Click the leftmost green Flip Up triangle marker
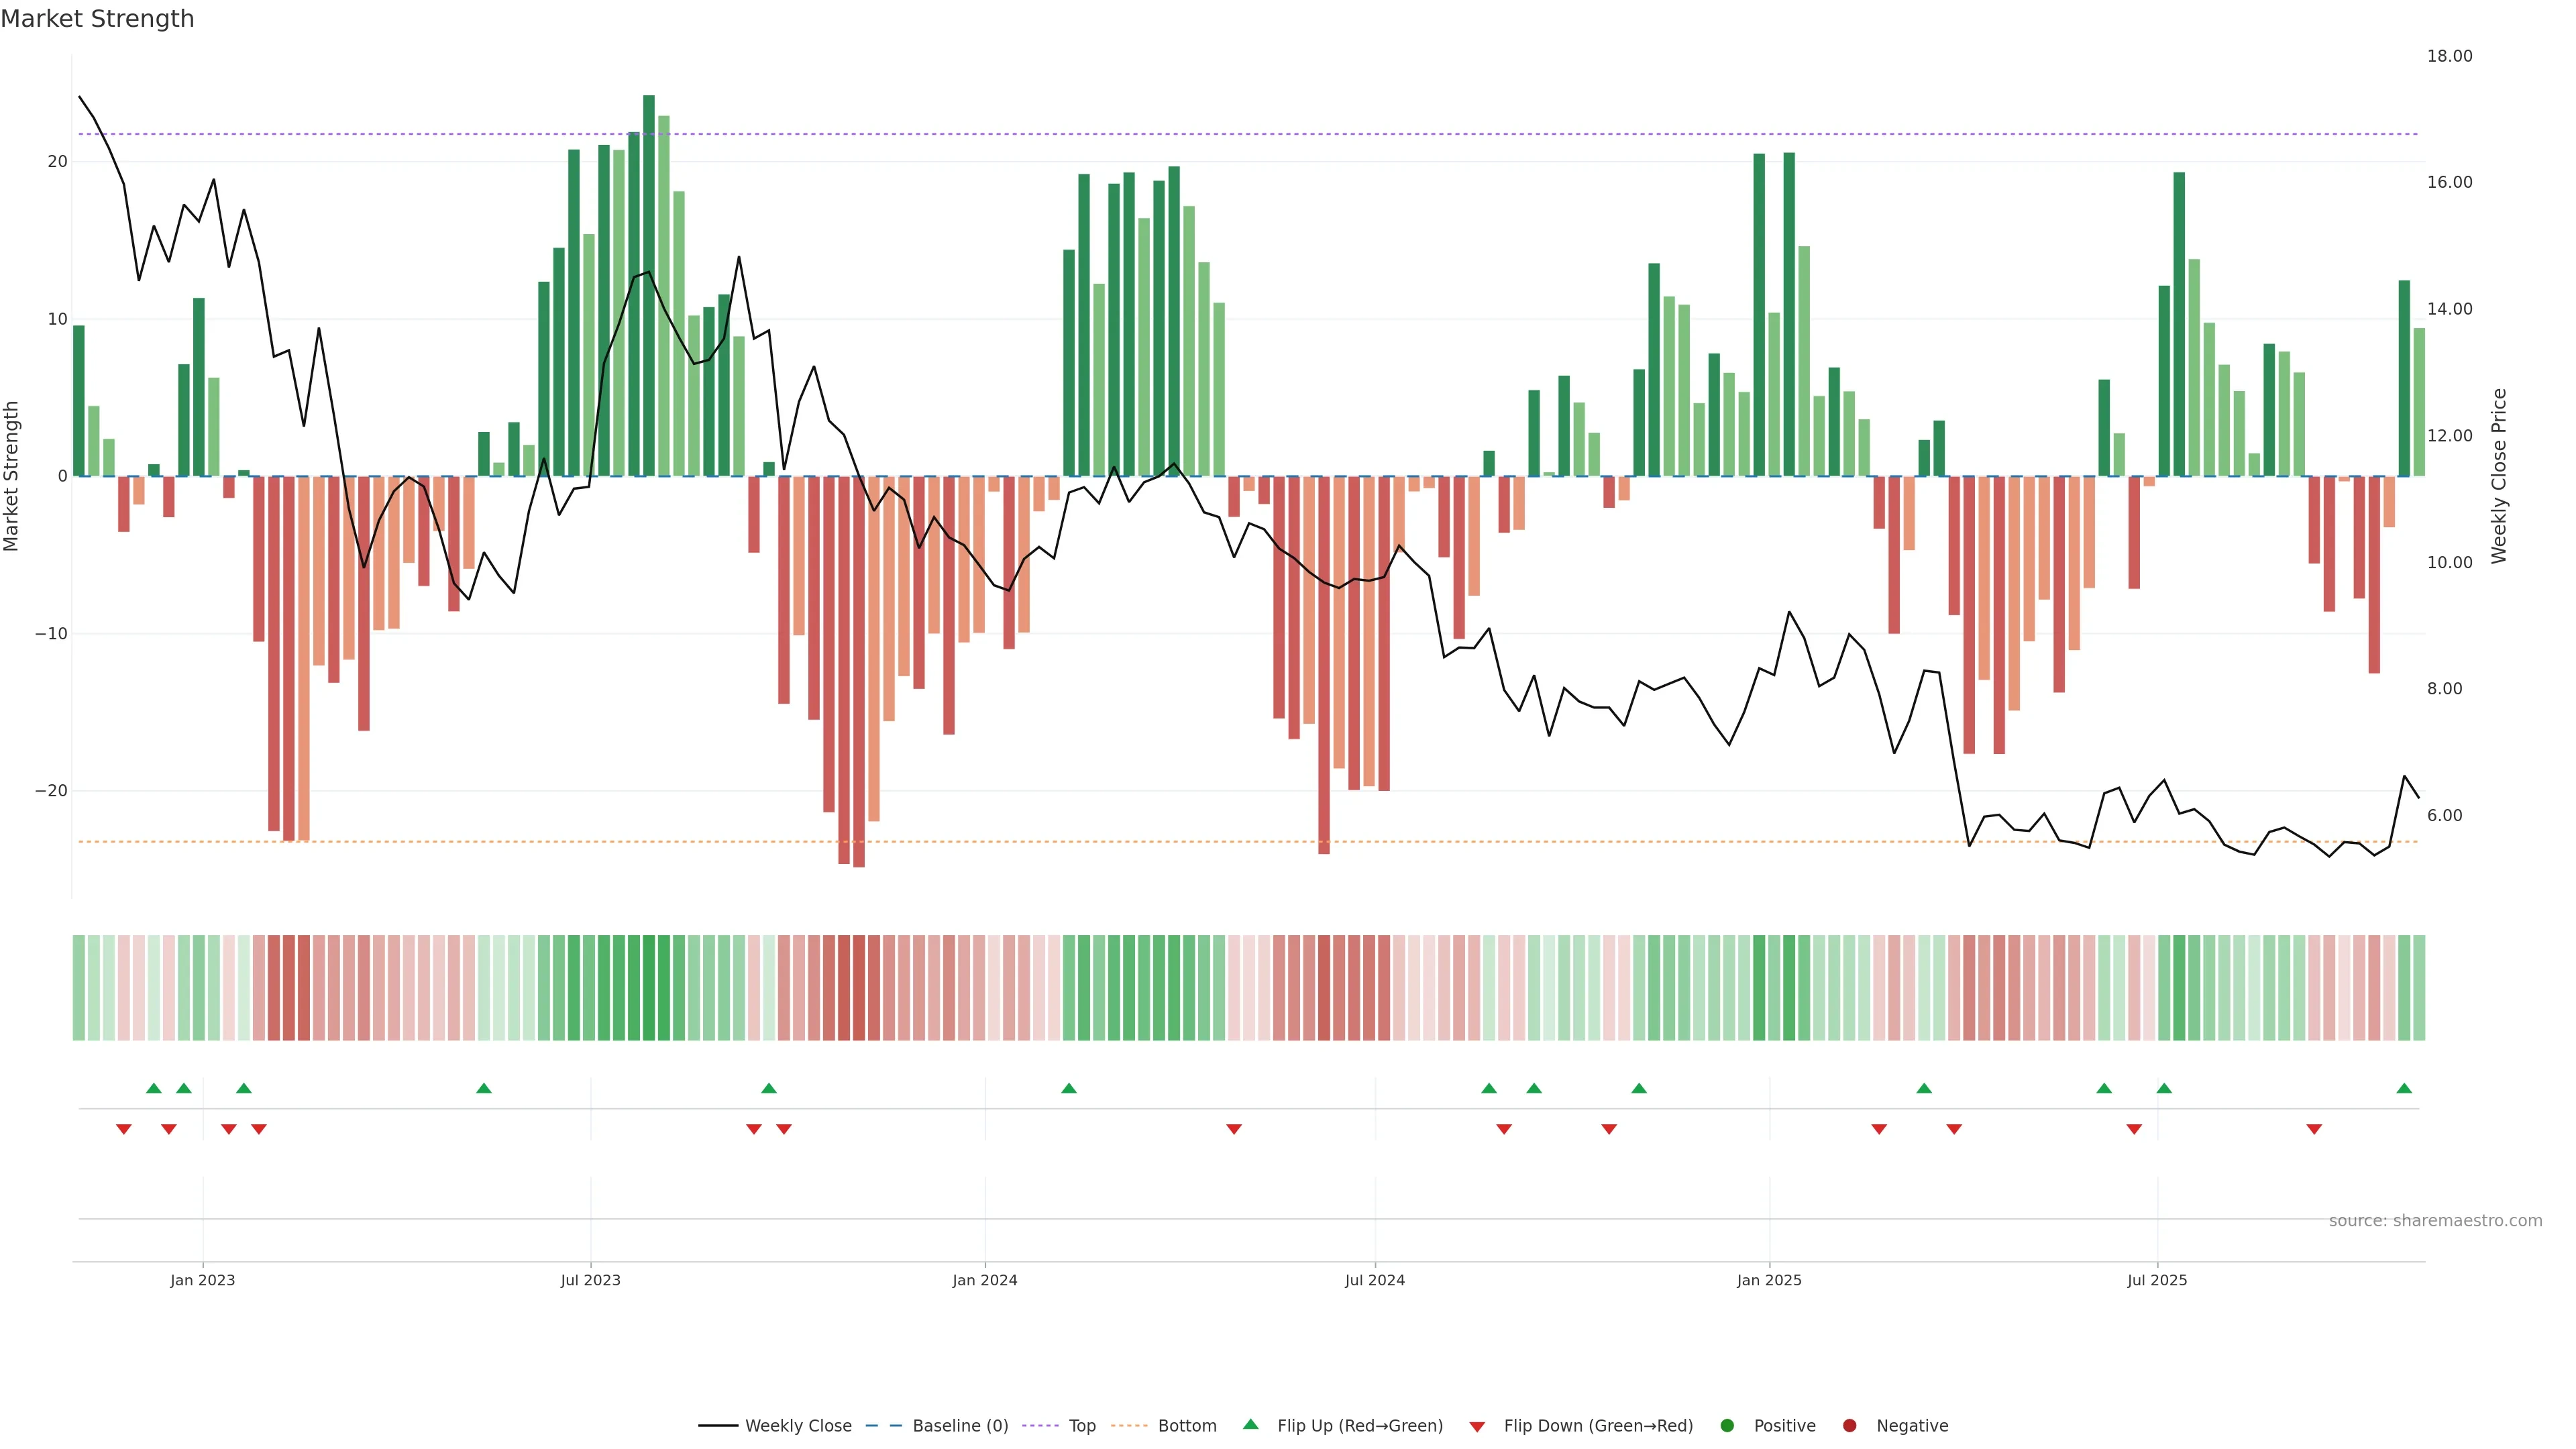The height and width of the screenshot is (1449, 2576). [154, 1088]
